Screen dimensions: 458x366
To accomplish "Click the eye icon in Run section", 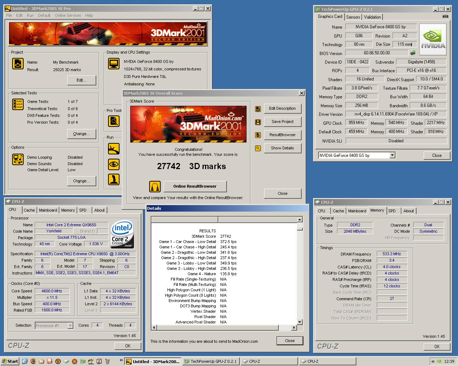I will coord(114,164).
